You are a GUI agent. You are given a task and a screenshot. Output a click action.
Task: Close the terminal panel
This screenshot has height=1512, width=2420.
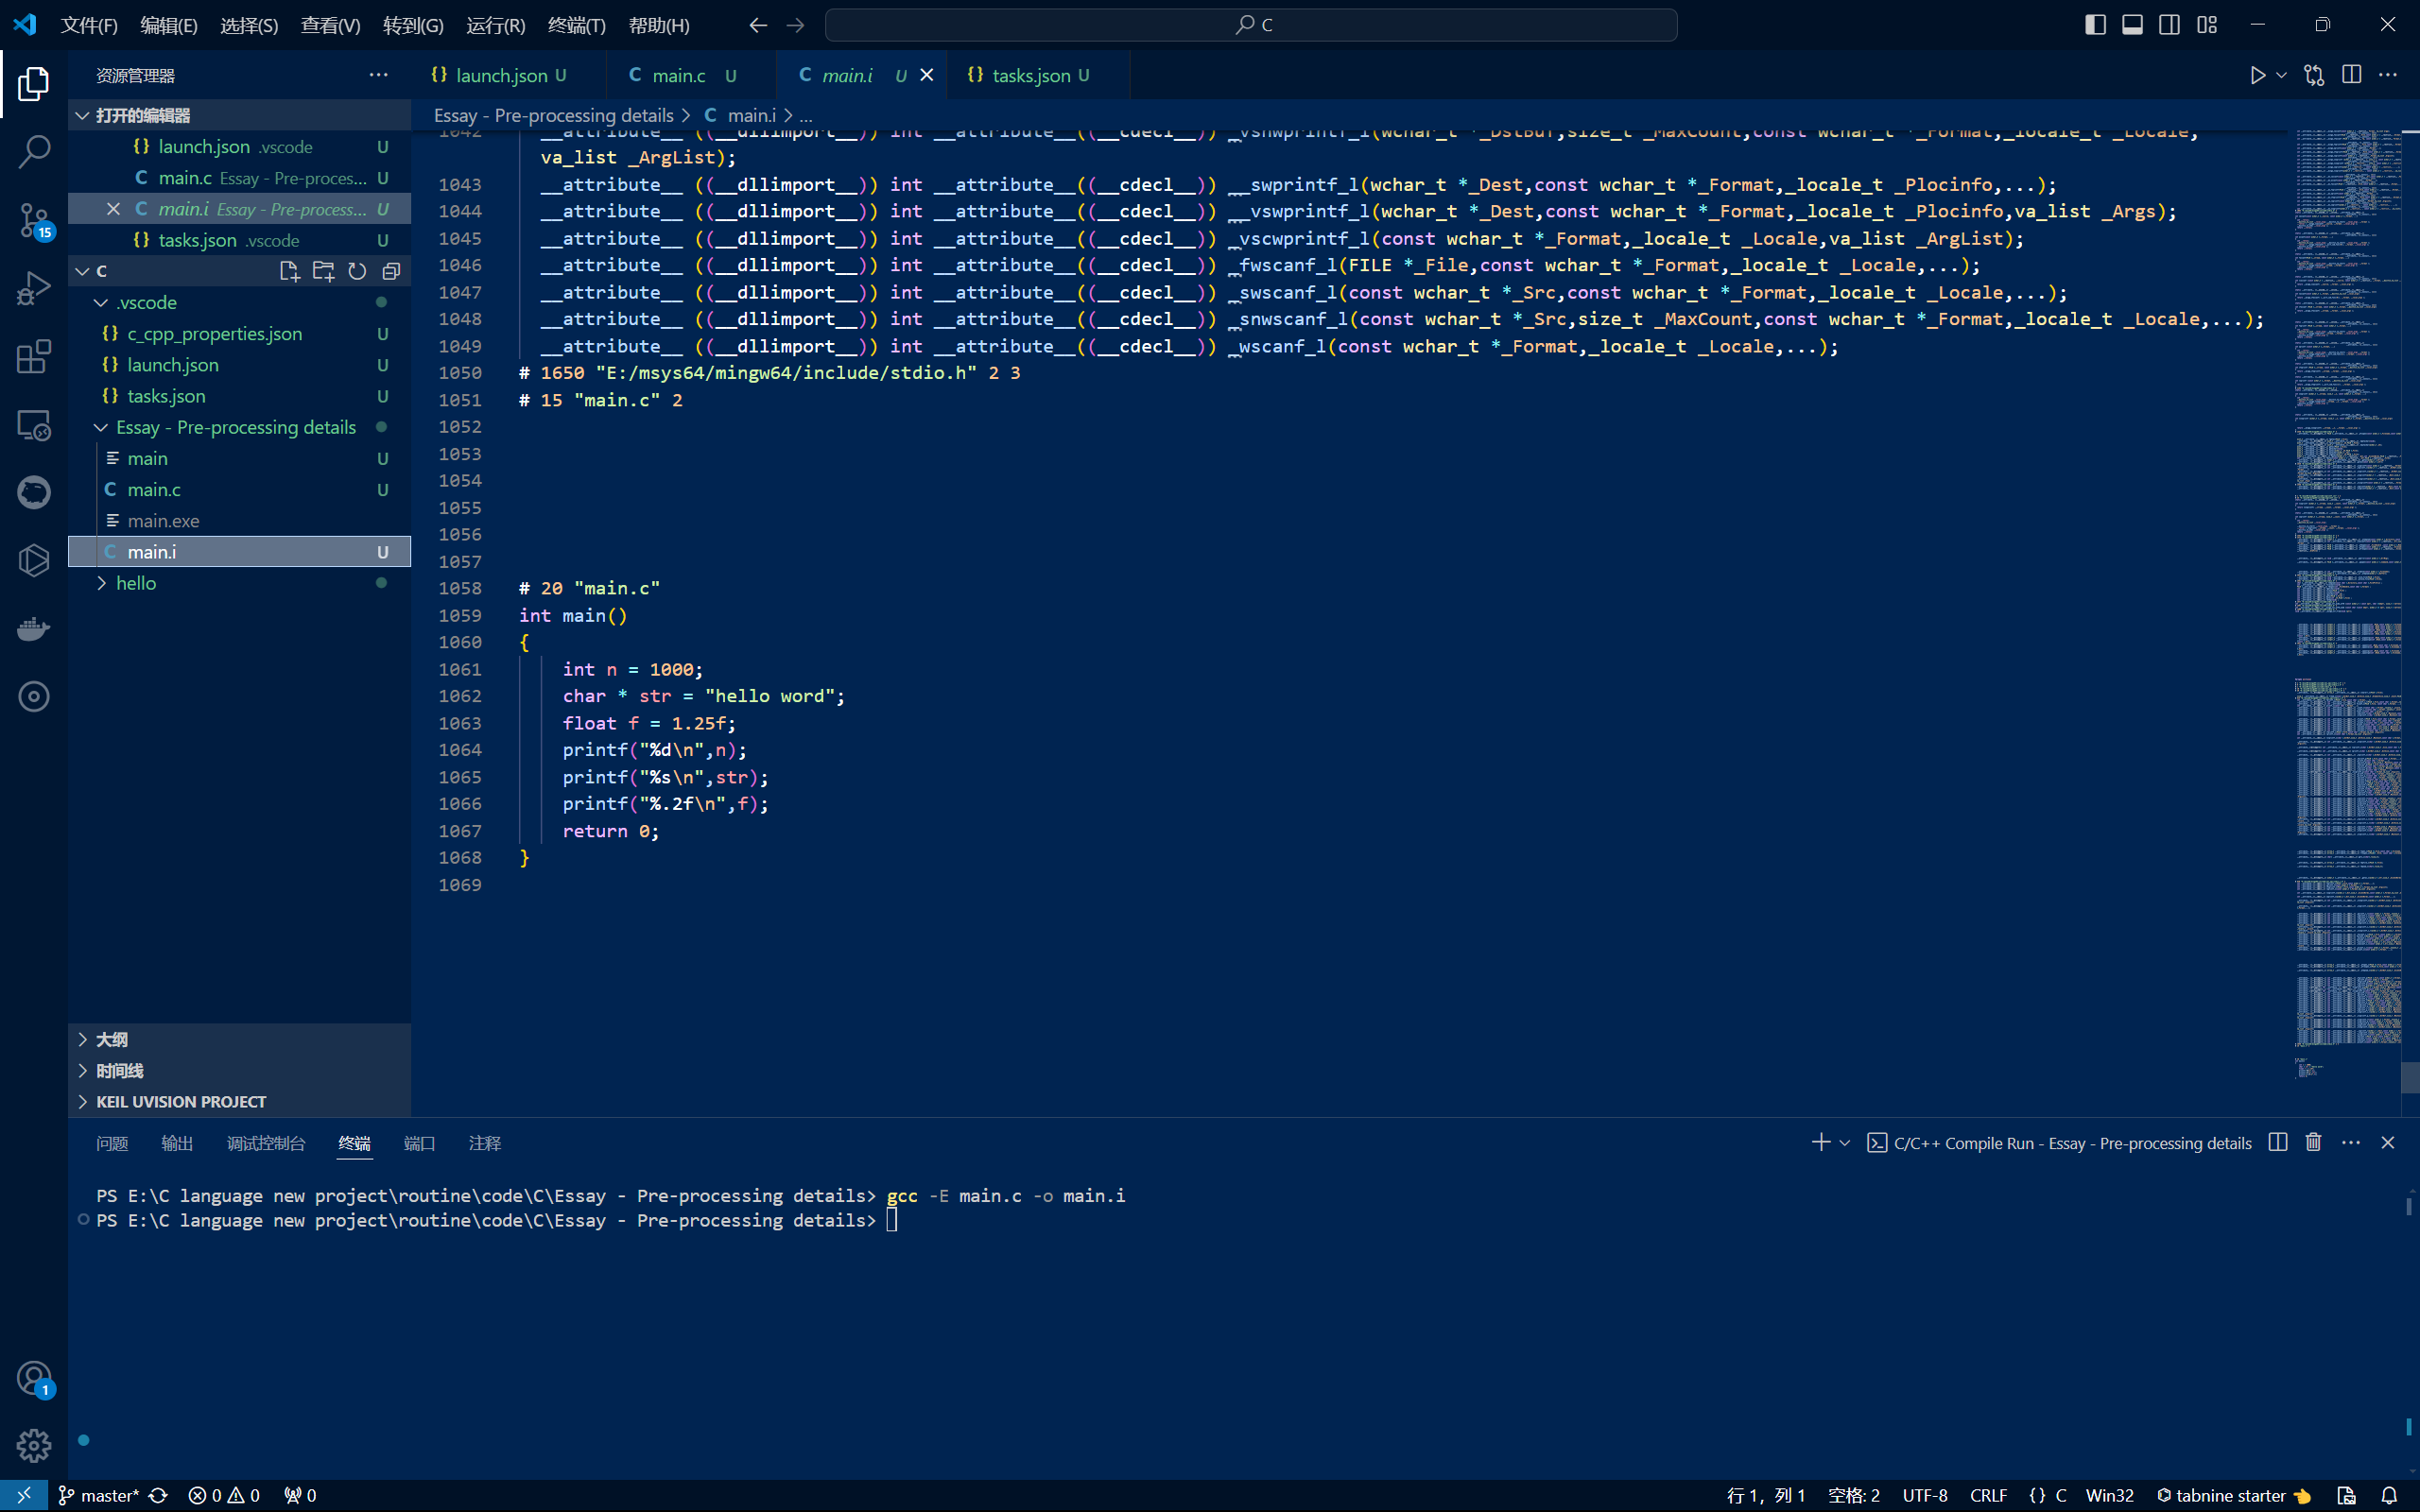(2388, 1143)
